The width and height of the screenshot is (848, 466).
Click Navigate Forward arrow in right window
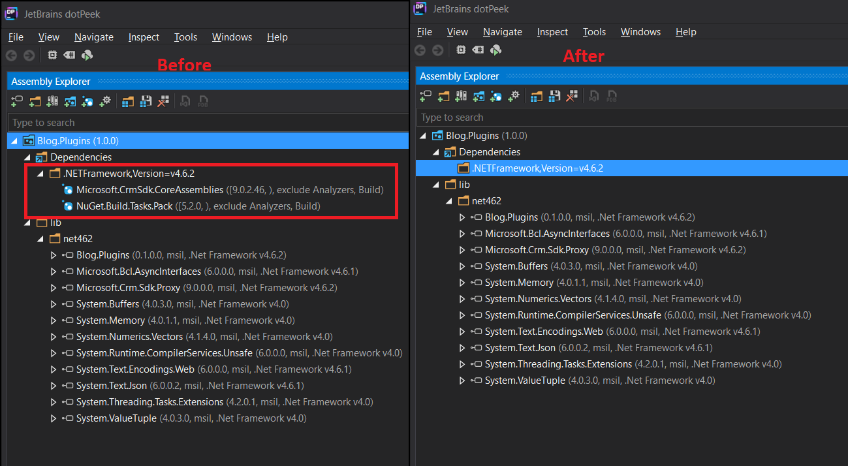coord(437,50)
